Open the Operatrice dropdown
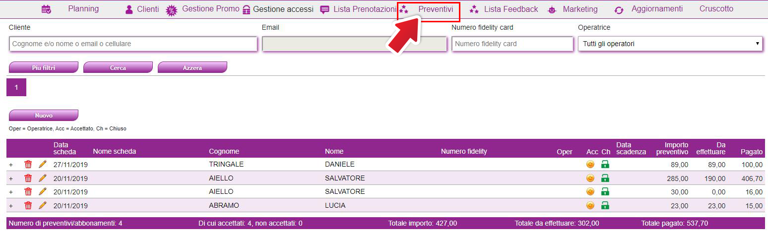This screenshot has width=768, height=239. coord(670,44)
